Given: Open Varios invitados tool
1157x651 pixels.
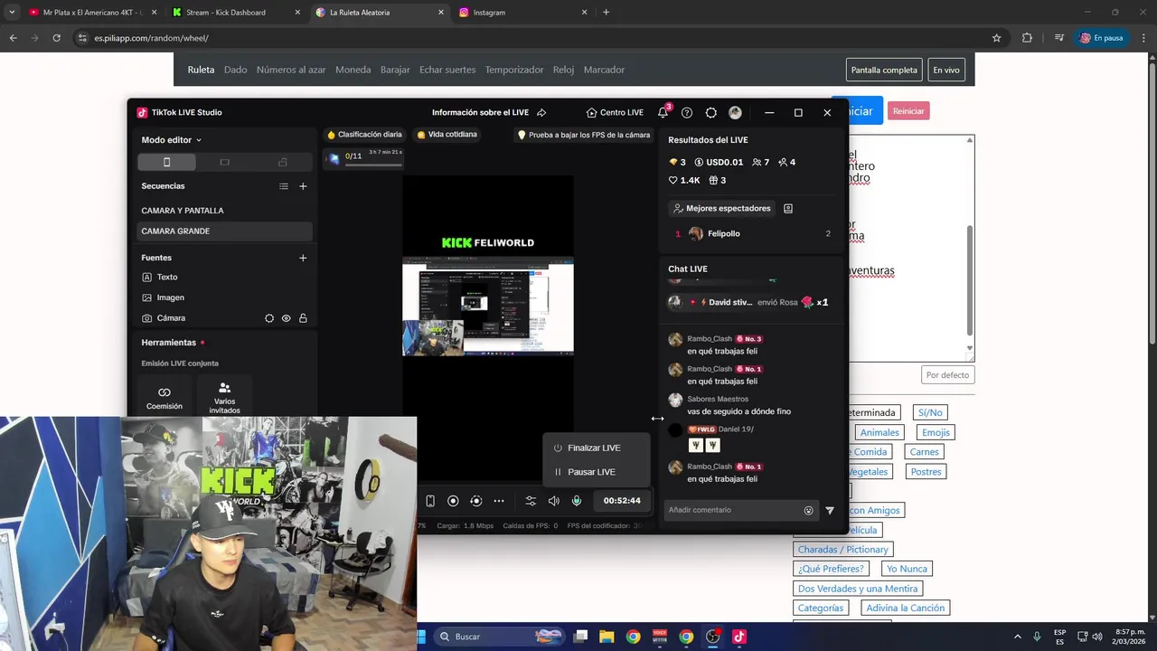Looking at the screenshot, I should pos(224,398).
